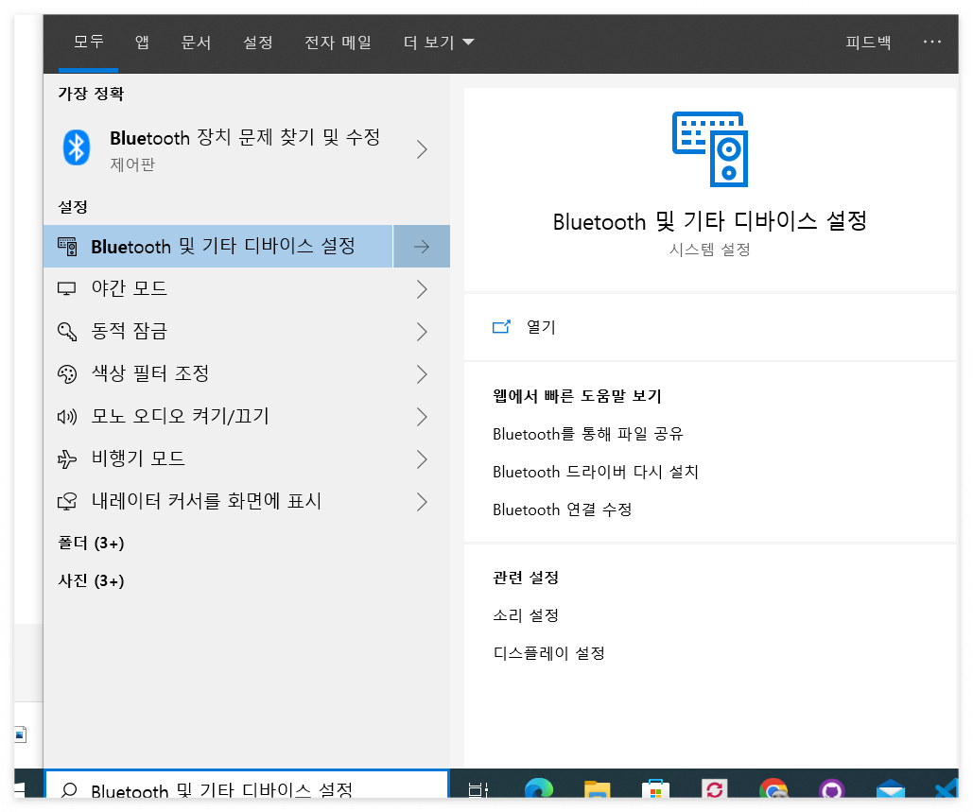Screen dimensions: 973x812
Task: Expand the 사진 (3+) group
Action: [91, 581]
